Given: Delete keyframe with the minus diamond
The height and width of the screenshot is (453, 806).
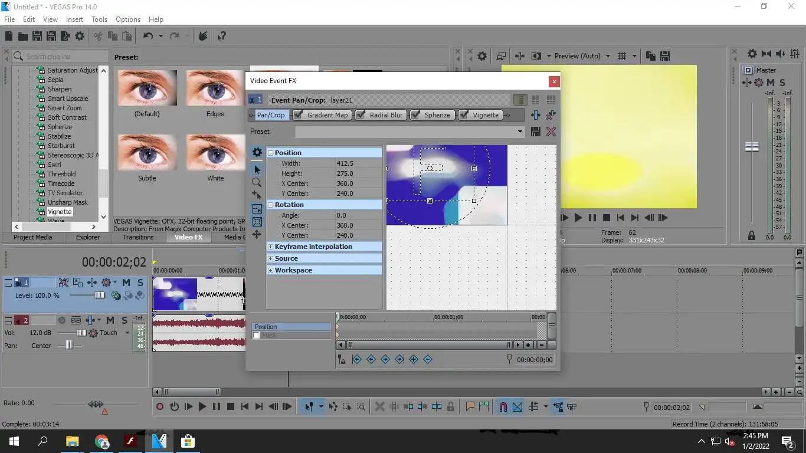Looking at the screenshot, I should point(428,359).
